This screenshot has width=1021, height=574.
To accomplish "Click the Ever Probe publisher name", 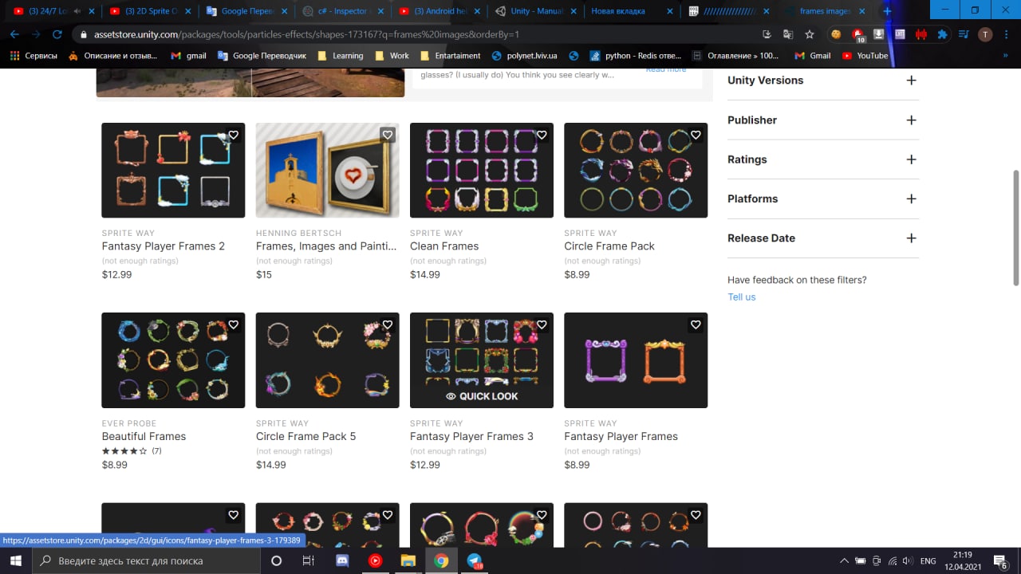I will [x=128, y=423].
